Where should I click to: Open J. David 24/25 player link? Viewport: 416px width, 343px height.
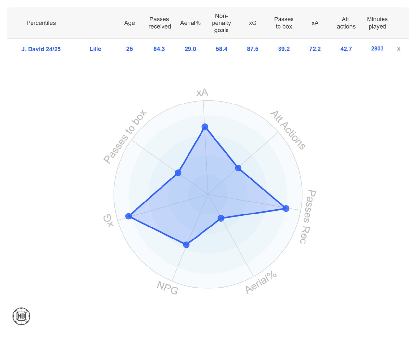(41, 49)
